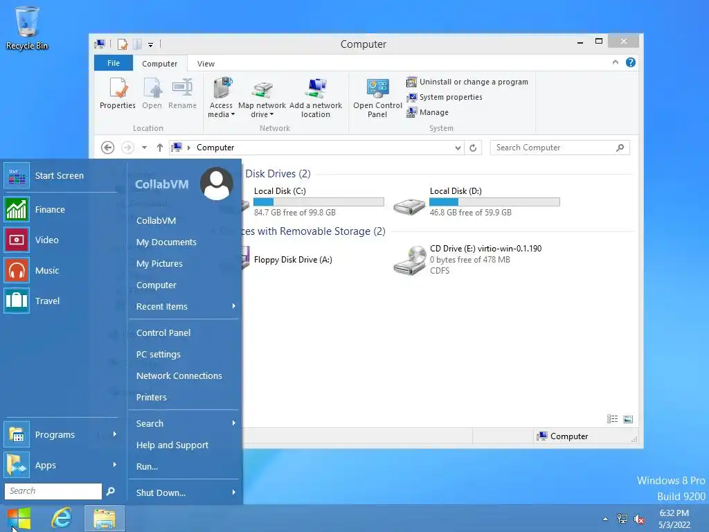
Task: Expand the Shut Down options arrow
Action: [x=234, y=493]
